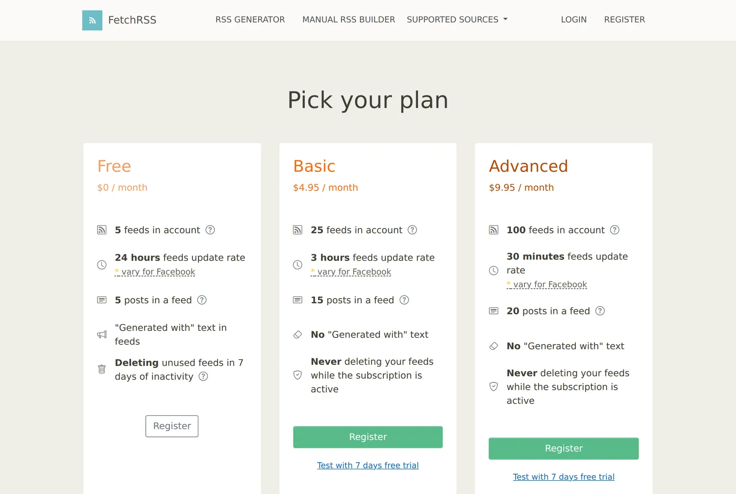736x494 pixels.
Task: Click the Free plan Register button
Action: point(172,426)
